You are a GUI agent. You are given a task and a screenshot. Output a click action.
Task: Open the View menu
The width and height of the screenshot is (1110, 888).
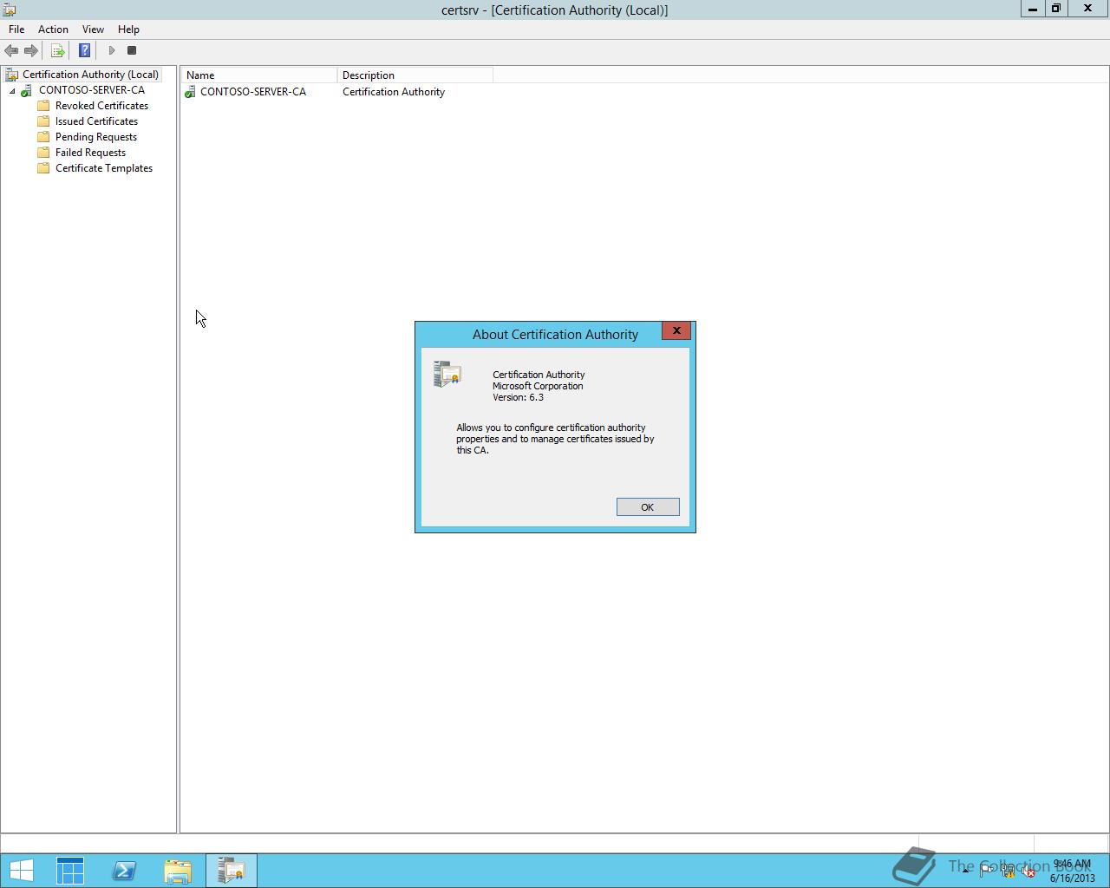(93, 29)
